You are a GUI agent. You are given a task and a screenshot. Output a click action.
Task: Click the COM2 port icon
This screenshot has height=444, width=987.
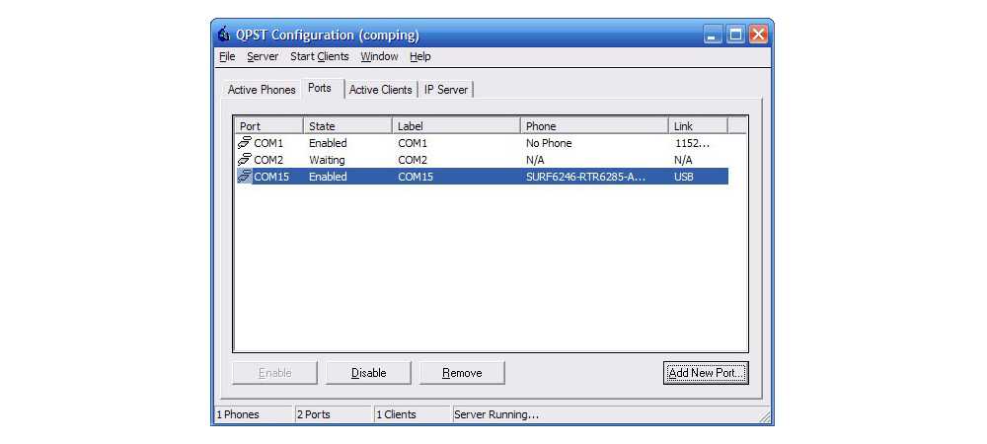click(x=244, y=160)
